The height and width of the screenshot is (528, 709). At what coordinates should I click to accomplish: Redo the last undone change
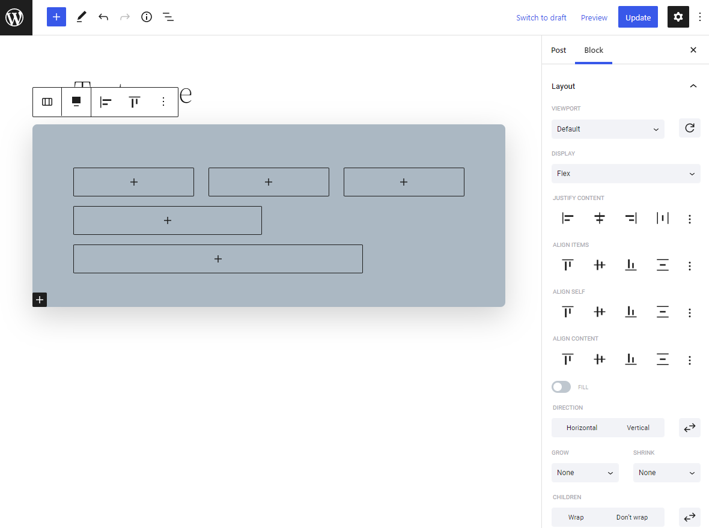[x=125, y=17]
